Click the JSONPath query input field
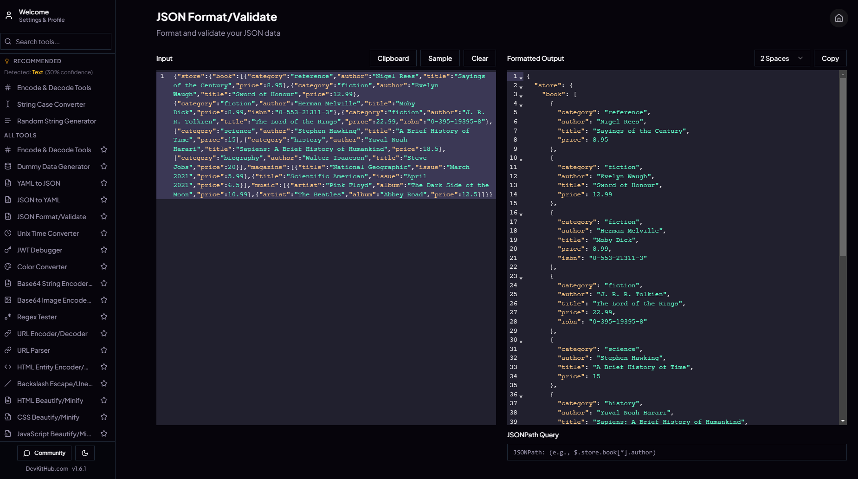The height and width of the screenshot is (479, 858). [677, 452]
